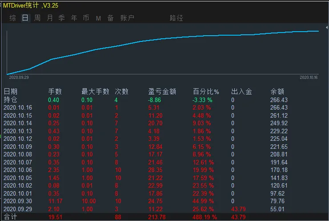329x221 pixels.
Task: Click the 11.17 lots value
Action: point(56,201)
